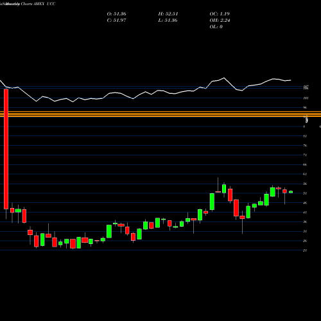Click the OC: 1.19 reading
This screenshot has width=321, height=321.
tap(220, 14)
